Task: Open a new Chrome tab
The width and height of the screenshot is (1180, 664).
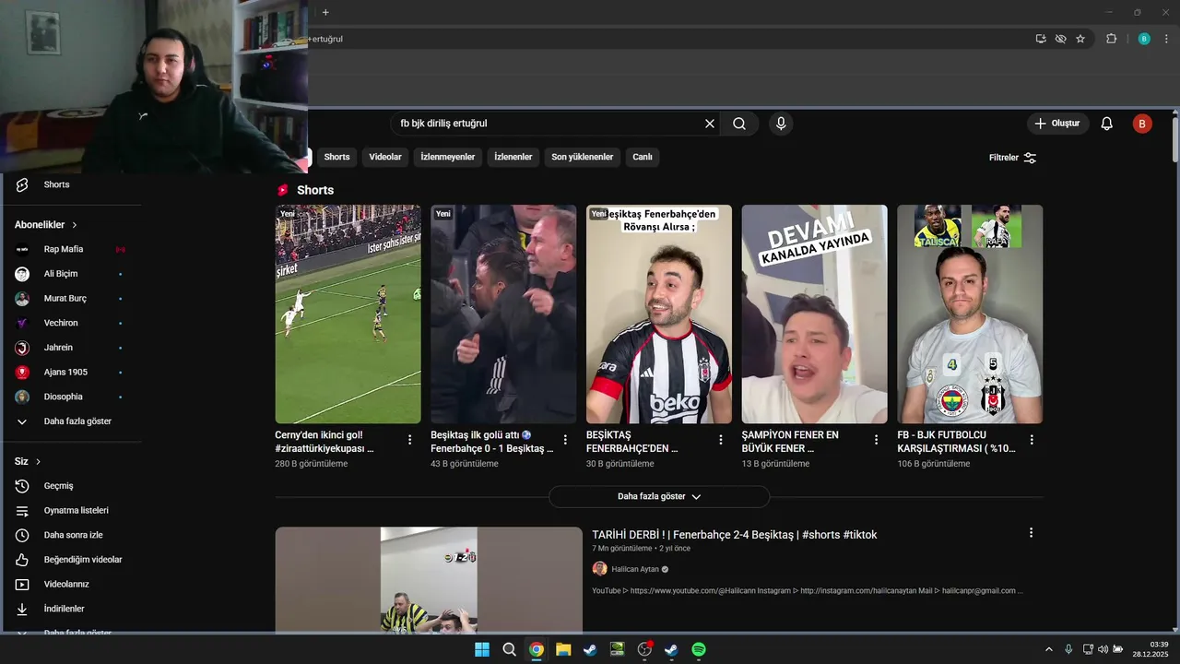Action: point(325,12)
